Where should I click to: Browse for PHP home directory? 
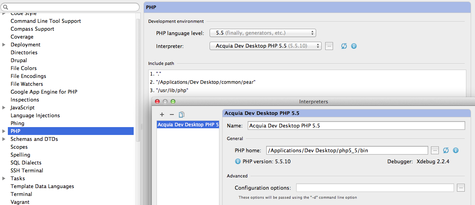(434, 150)
